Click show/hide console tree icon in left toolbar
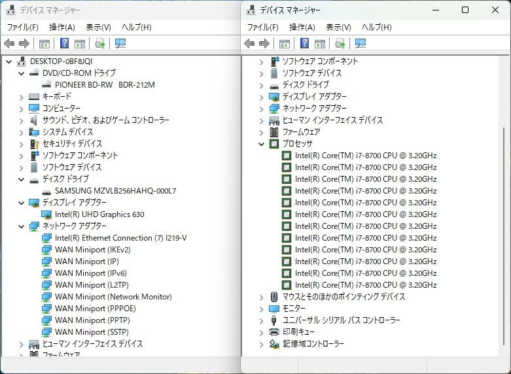 (x=44, y=44)
